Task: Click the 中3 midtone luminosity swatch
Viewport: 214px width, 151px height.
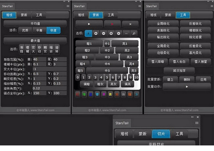Action: click(x=107, y=57)
